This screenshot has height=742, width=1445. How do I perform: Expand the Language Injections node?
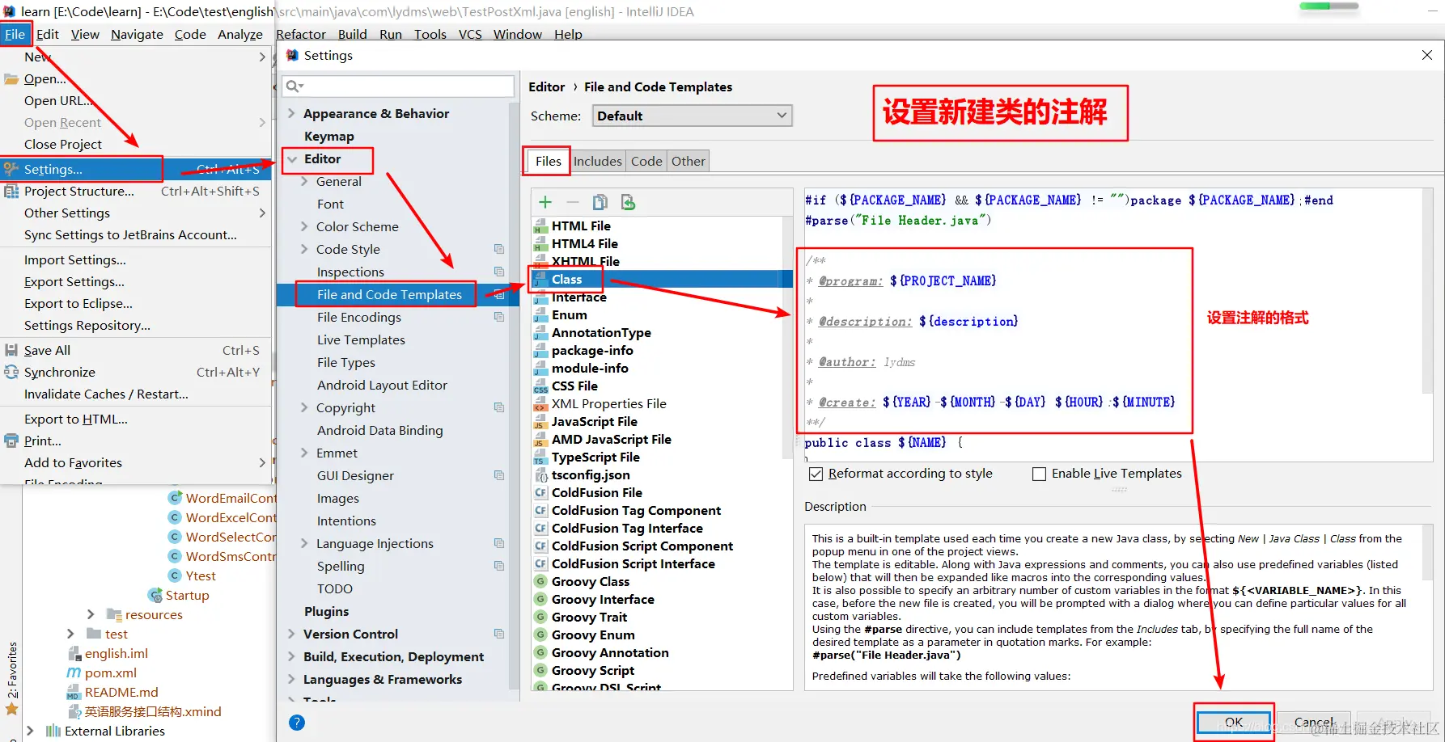[x=304, y=543]
